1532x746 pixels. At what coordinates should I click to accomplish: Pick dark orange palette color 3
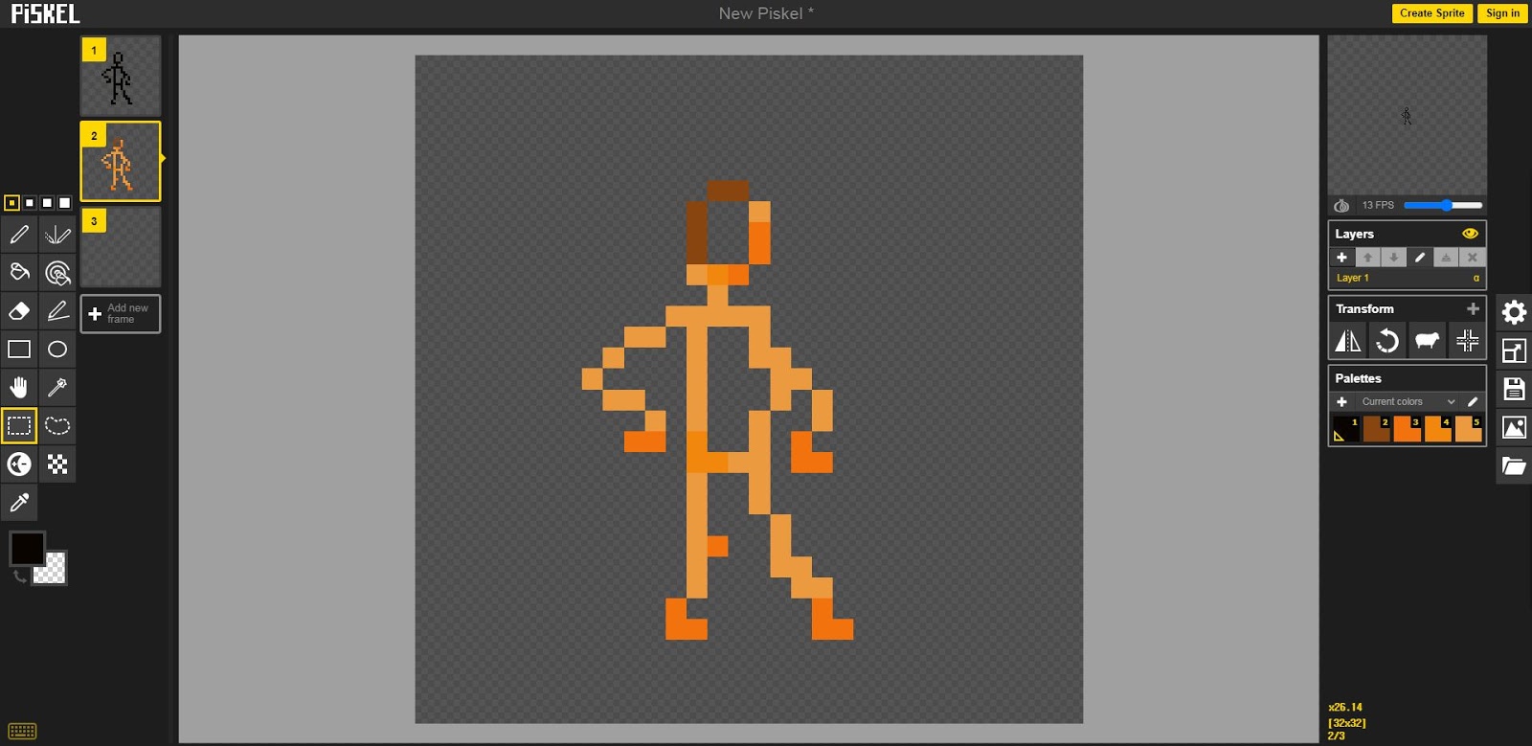[x=1408, y=429]
